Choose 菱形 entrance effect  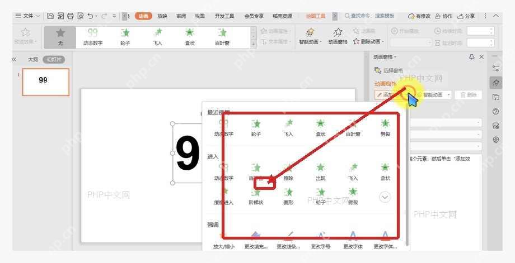coord(288,197)
